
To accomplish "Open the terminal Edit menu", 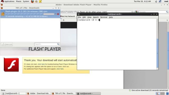I will (84, 17).
